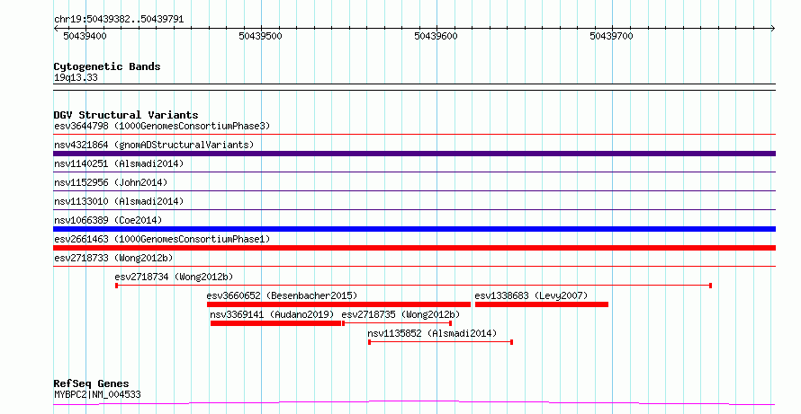Screen dimensions: 801x414
Task: Click the ruler's left arrow end
Action: [x=56, y=29]
